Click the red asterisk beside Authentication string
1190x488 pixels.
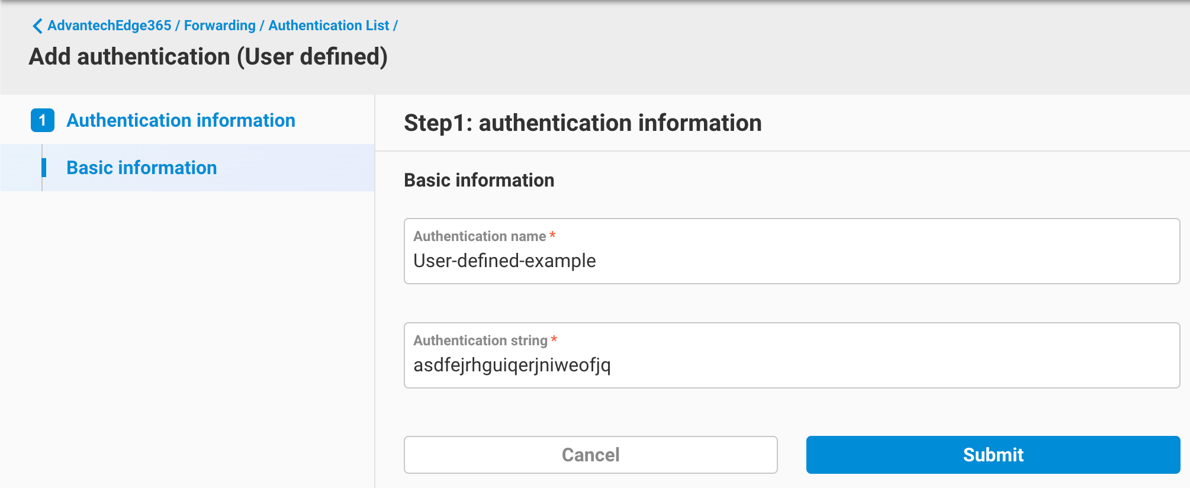(554, 341)
